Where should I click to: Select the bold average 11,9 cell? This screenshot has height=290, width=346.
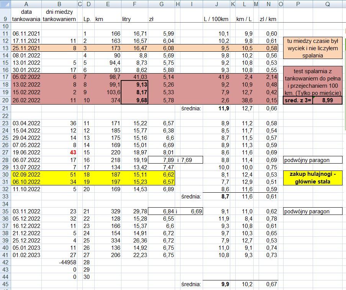point(216,108)
